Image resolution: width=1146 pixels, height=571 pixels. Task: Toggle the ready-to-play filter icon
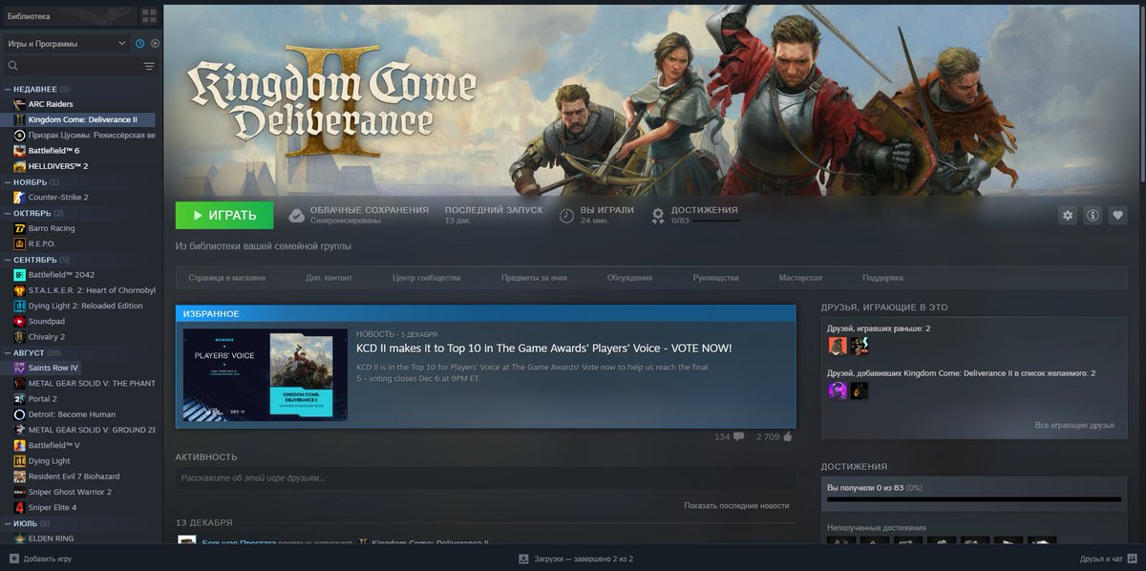155,43
